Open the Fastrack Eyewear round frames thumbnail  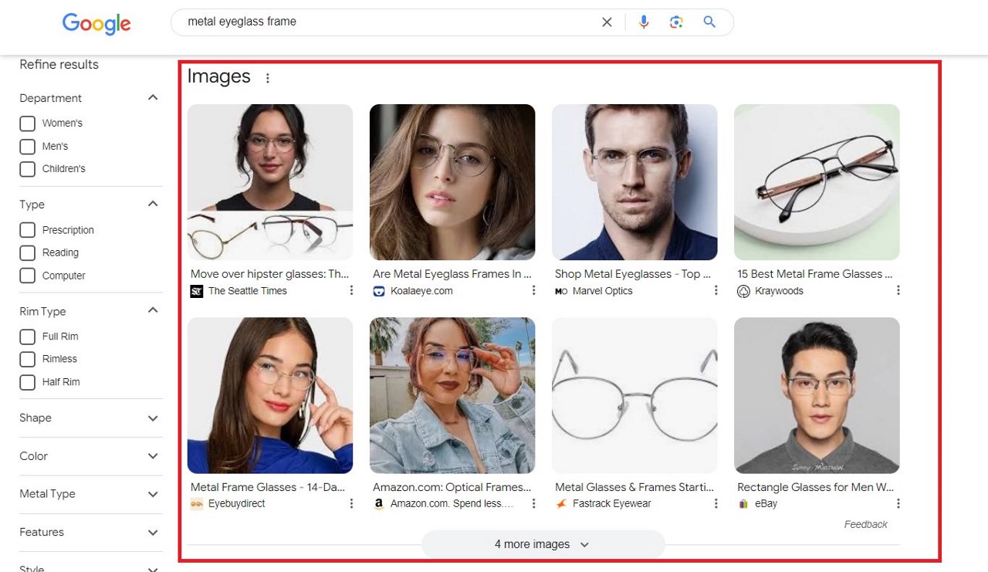click(634, 395)
